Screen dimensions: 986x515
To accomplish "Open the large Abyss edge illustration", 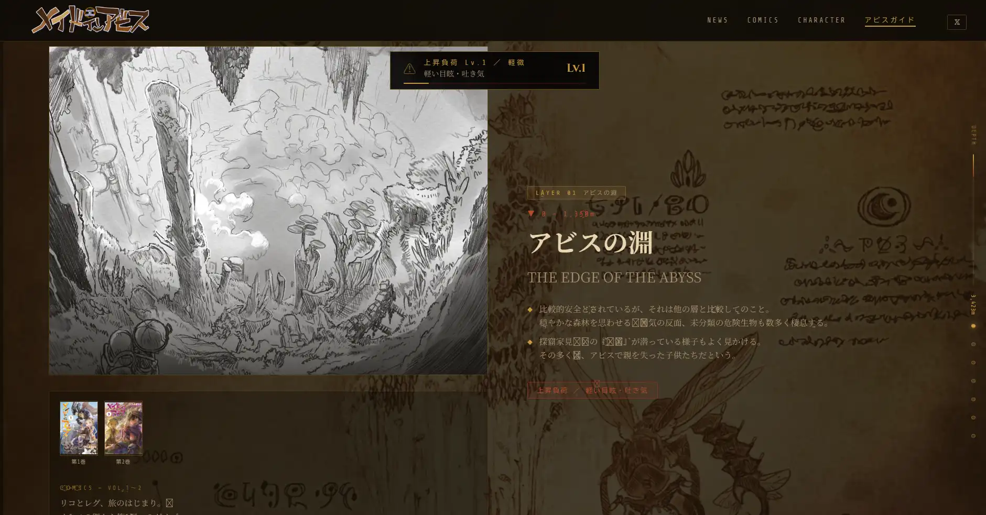I will pyautogui.click(x=268, y=211).
